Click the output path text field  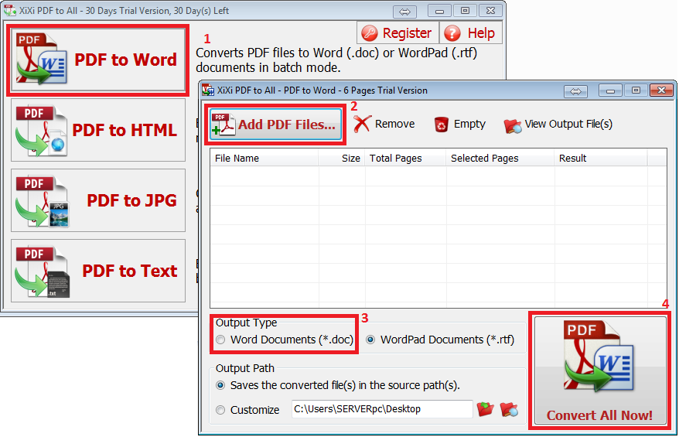381,409
